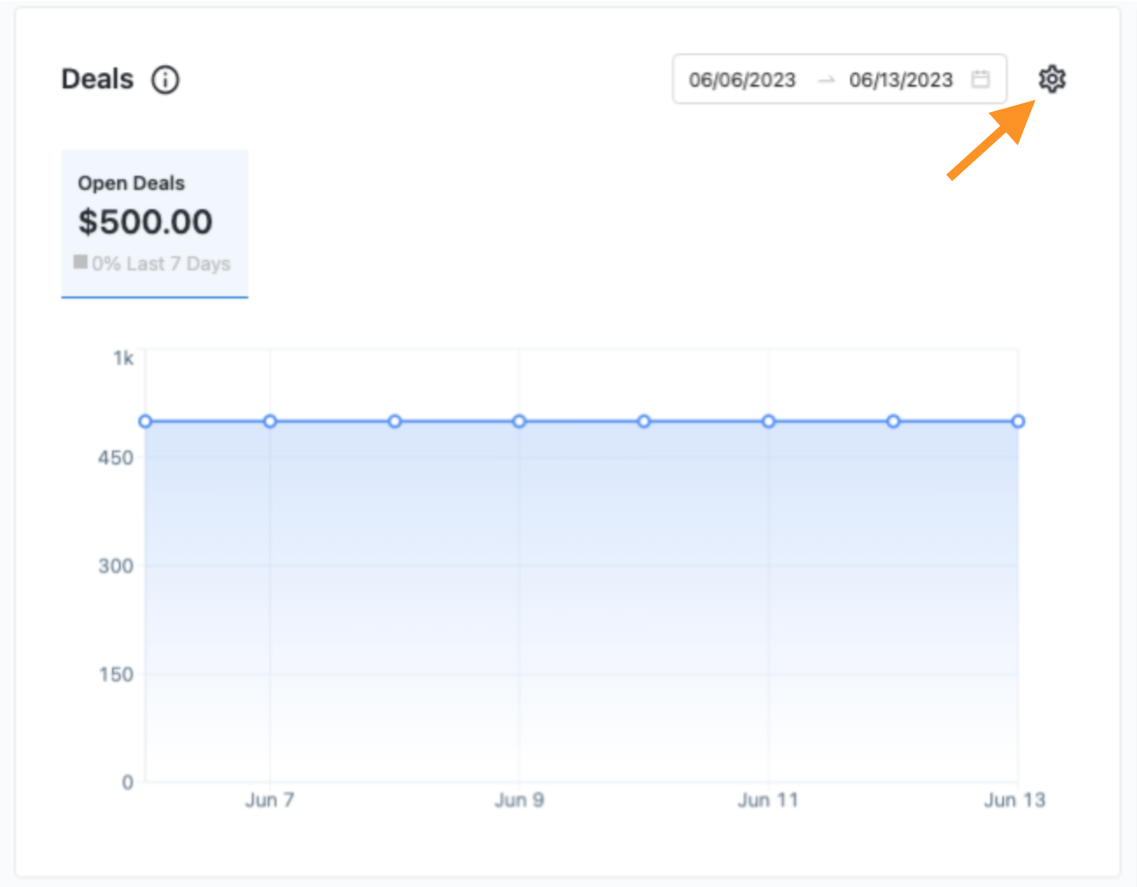Image resolution: width=1137 pixels, height=887 pixels.
Task: Click the first data point on chart
Action: [x=146, y=422]
